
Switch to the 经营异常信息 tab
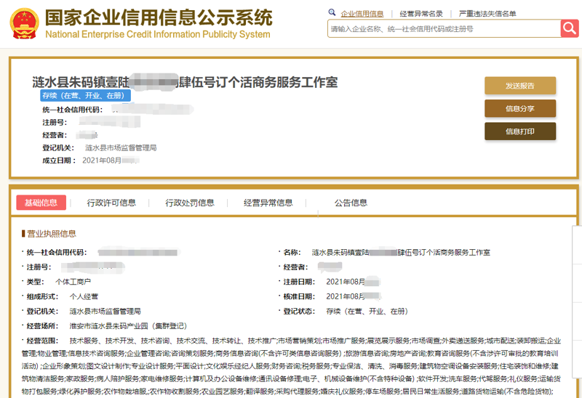(x=268, y=203)
